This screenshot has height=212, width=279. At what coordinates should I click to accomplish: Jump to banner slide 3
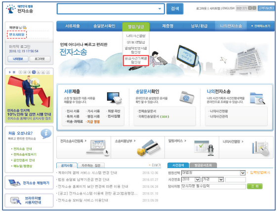click(29, 72)
